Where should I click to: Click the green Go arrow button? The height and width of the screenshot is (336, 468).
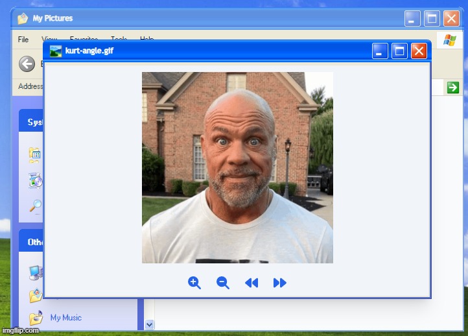[452, 88]
